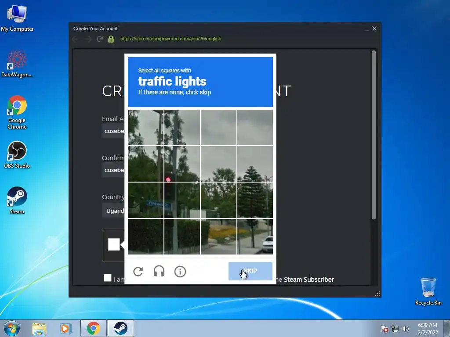Select the captcha square with yellow flowers
Screen dimensions: 450x337
[218, 237]
